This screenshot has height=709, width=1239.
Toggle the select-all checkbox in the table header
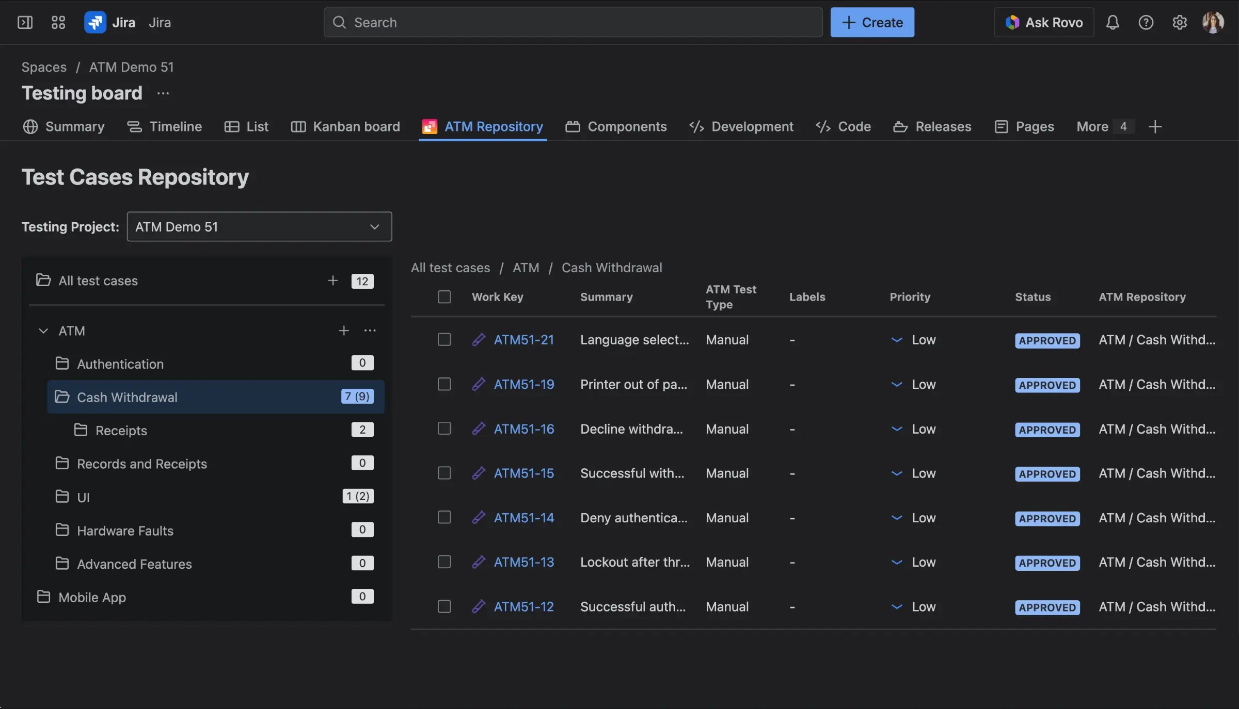tap(444, 297)
